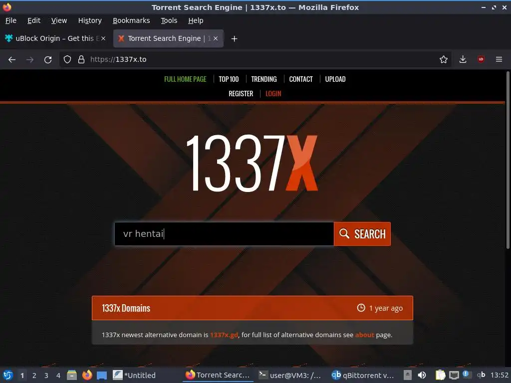The width and height of the screenshot is (511, 383).
Task: Open the History menu
Action: pos(90,20)
